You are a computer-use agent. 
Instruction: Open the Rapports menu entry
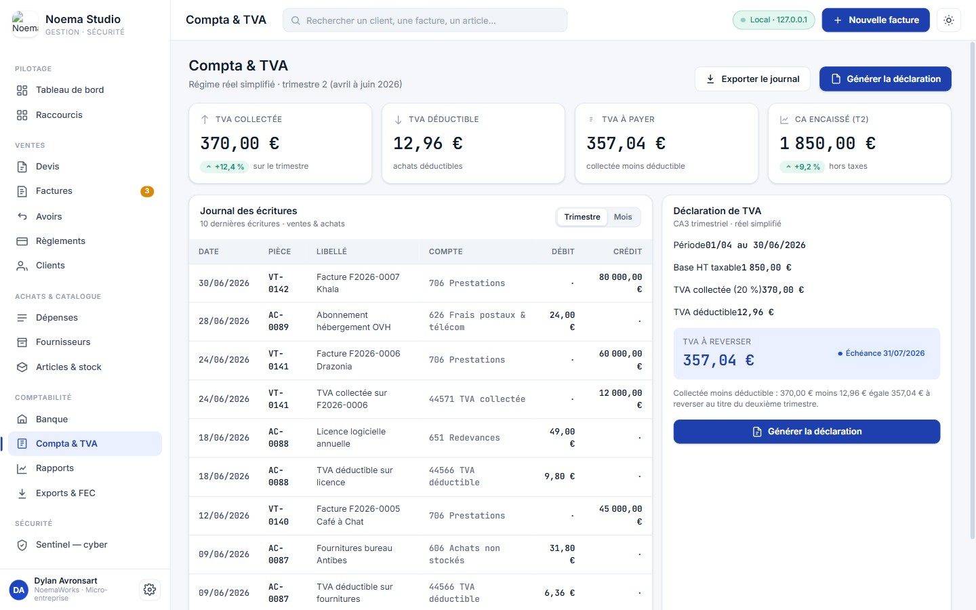point(85,468)
